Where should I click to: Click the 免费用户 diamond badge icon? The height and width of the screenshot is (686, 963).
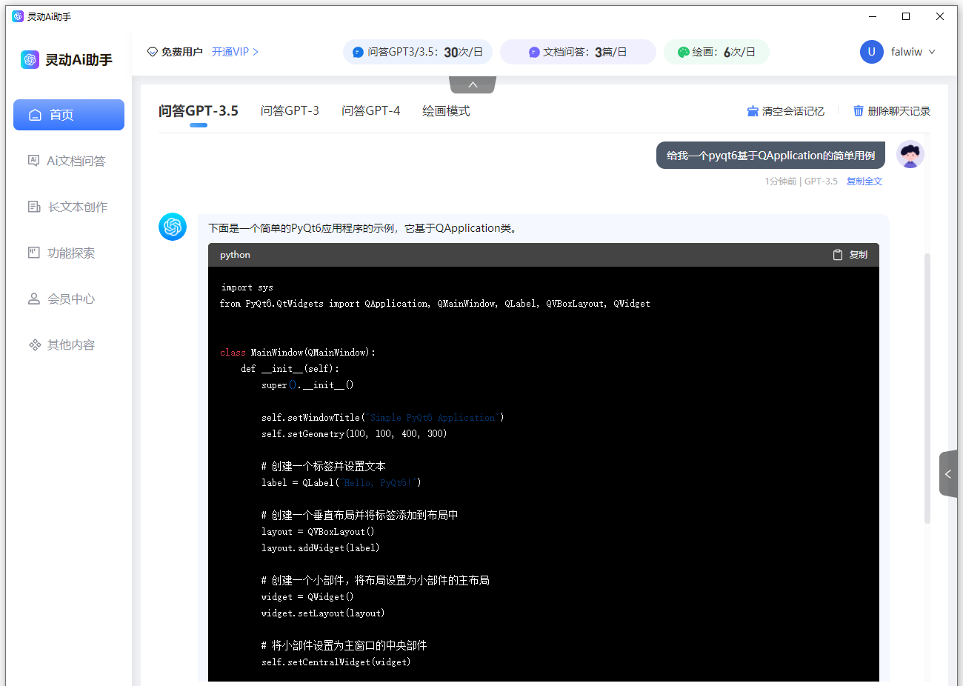153,52
